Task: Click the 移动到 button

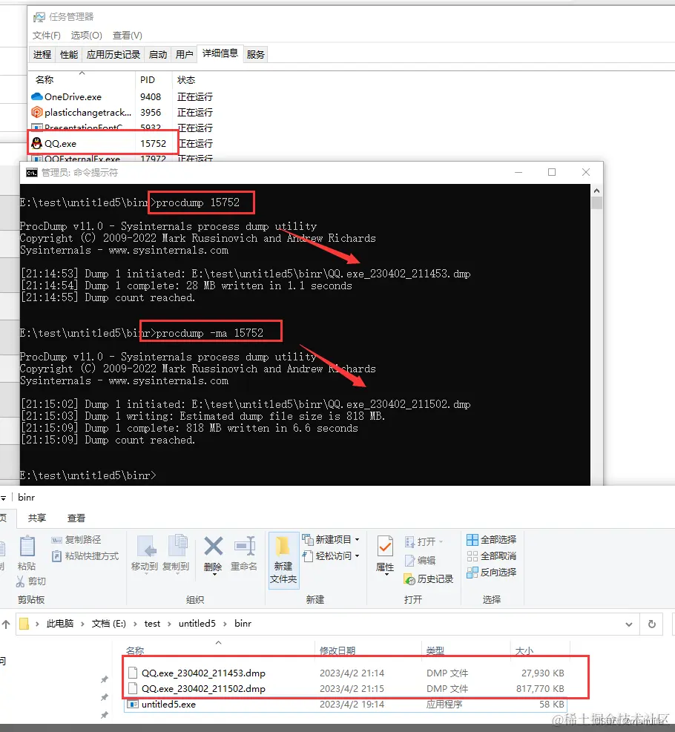Action: point(145,553)
